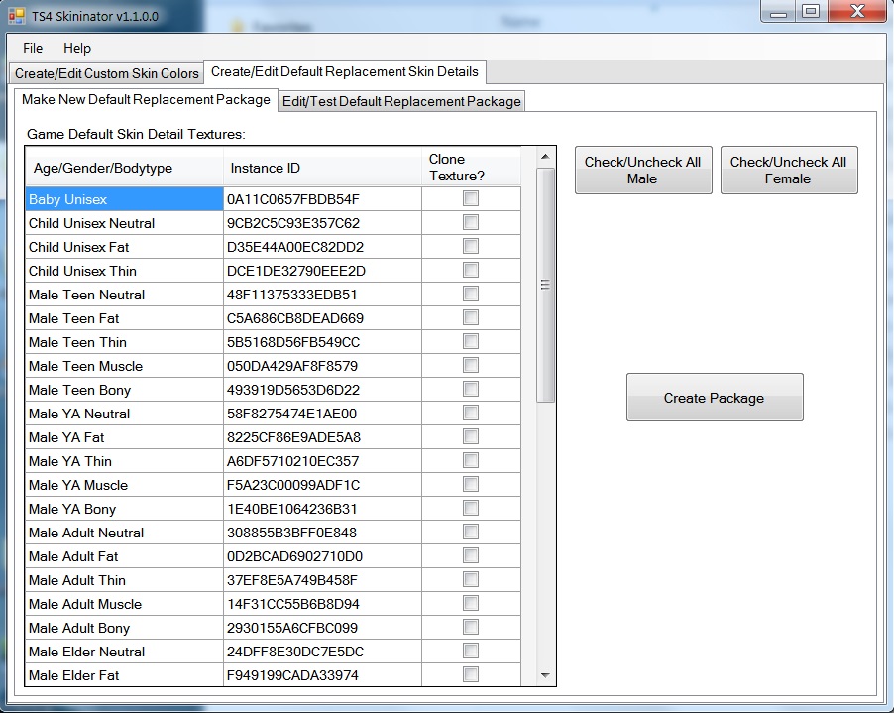Viewport: 894px width, 713px height.
Task: Open Make New Default Replacement Package tab
Action: pyautogui.click(x=146, y=100)
